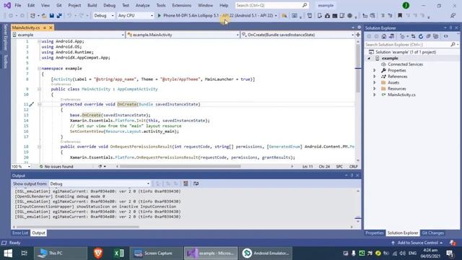Open the Show output from Debug dropdown
Screen dimensions: 462x260
point(100,183)
